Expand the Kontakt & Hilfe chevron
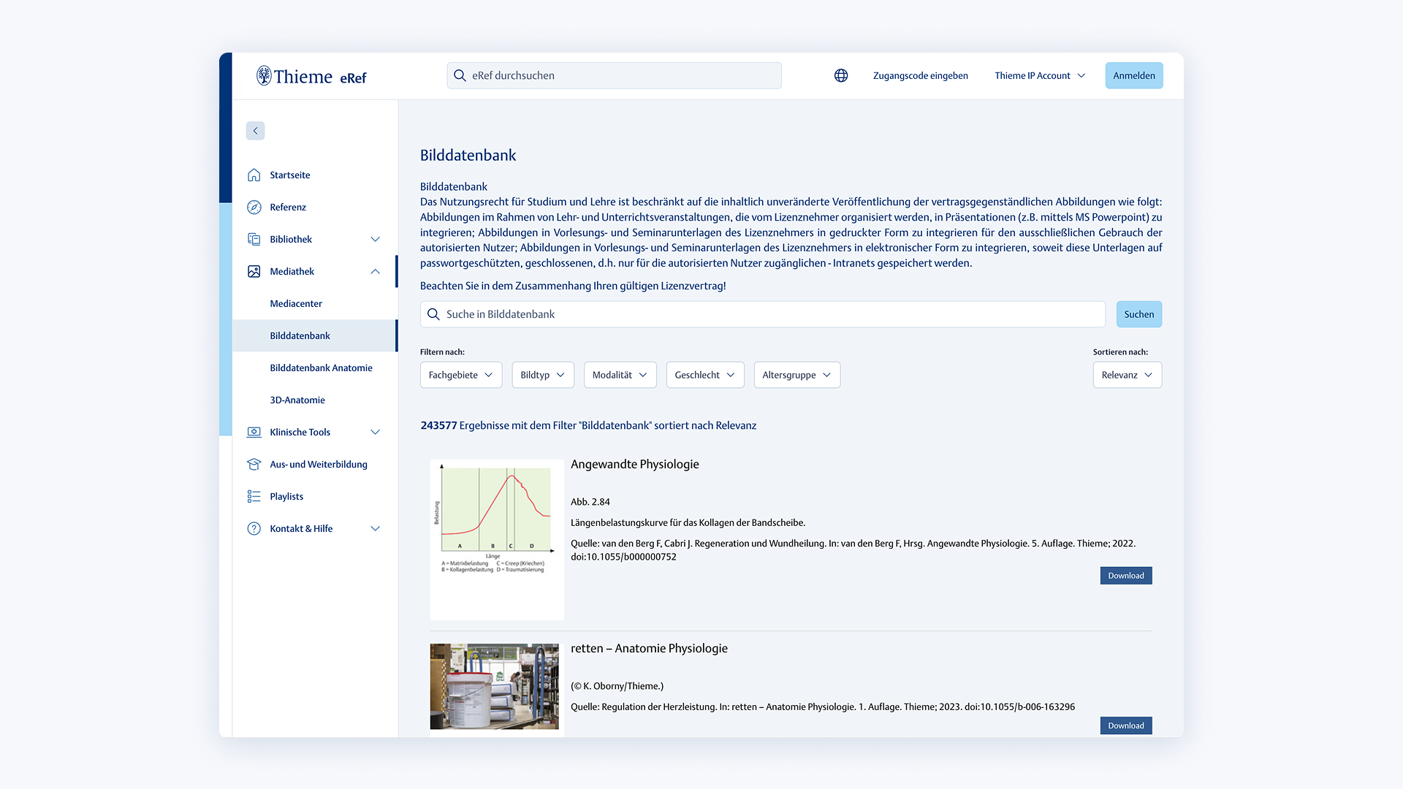This screenshot has width=1403, height=789. point(375,528)
